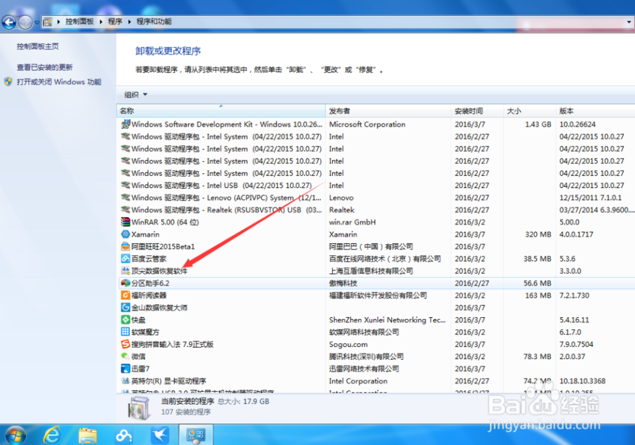The height and width of the screenshot is (445, 635).
Task: Click the 1.43 GB size cell
Action: pos(538,125)
